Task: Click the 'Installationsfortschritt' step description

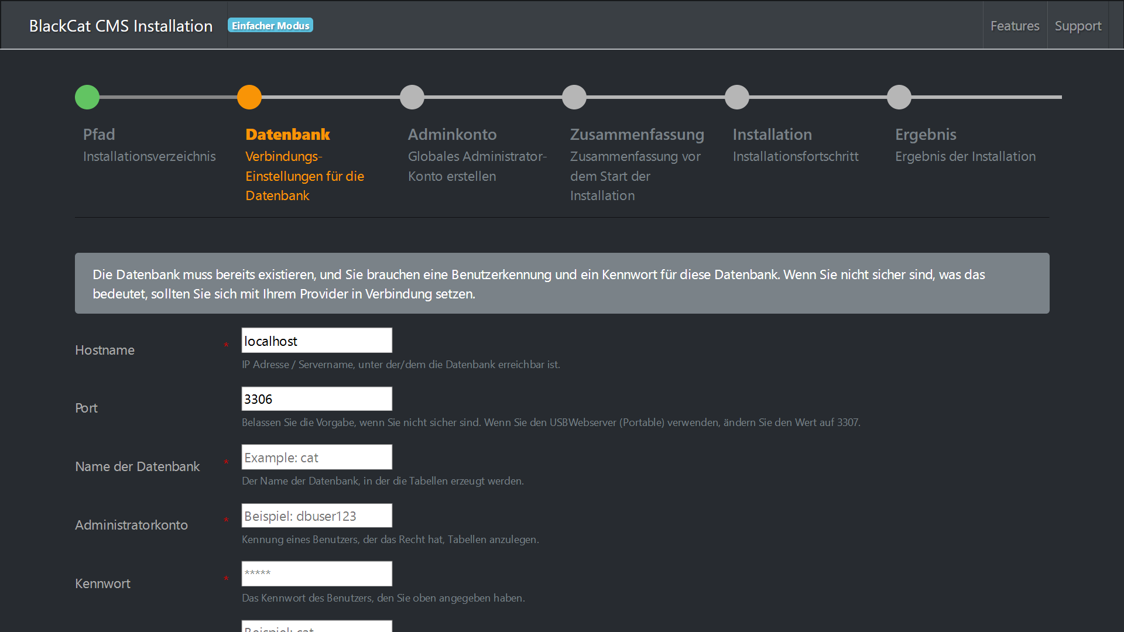Action: click(x=796, y=156)
